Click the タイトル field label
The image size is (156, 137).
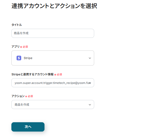click(x=17, y=25)
